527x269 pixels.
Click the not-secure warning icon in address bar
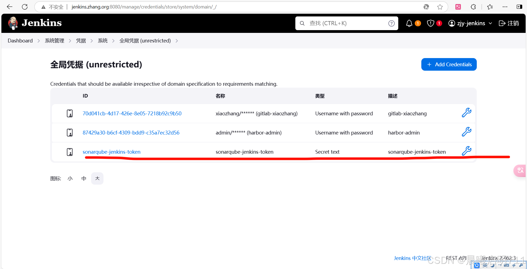tap(43, 7)
